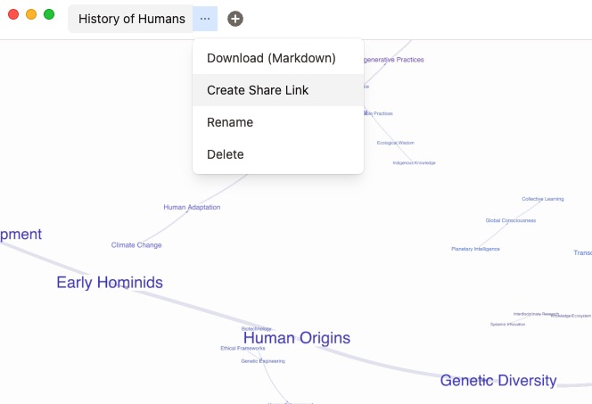Click the green macOS fullscreen button
592x404 pixels.
point(49,14)
